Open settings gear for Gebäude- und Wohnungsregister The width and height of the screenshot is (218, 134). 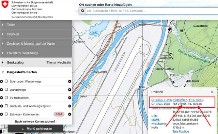[69, 106]
